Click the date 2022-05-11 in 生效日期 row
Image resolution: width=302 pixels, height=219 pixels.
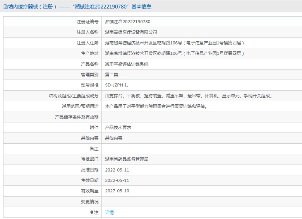pos(117,180)
